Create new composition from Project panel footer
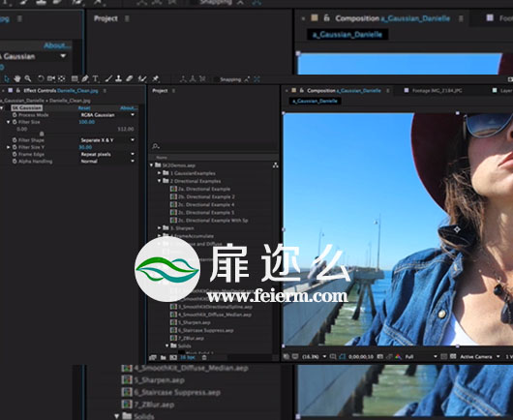Screen dimensions: 513x420 click(173, 357)
